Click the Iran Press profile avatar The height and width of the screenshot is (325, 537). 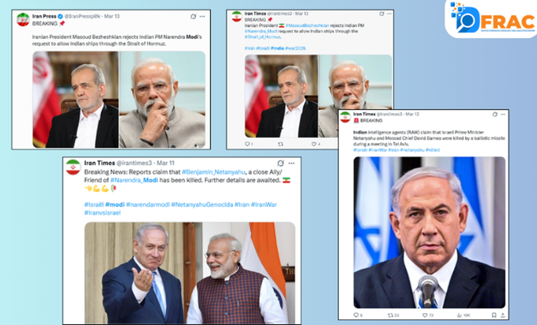pyautogui.click(x=23, y=20)
